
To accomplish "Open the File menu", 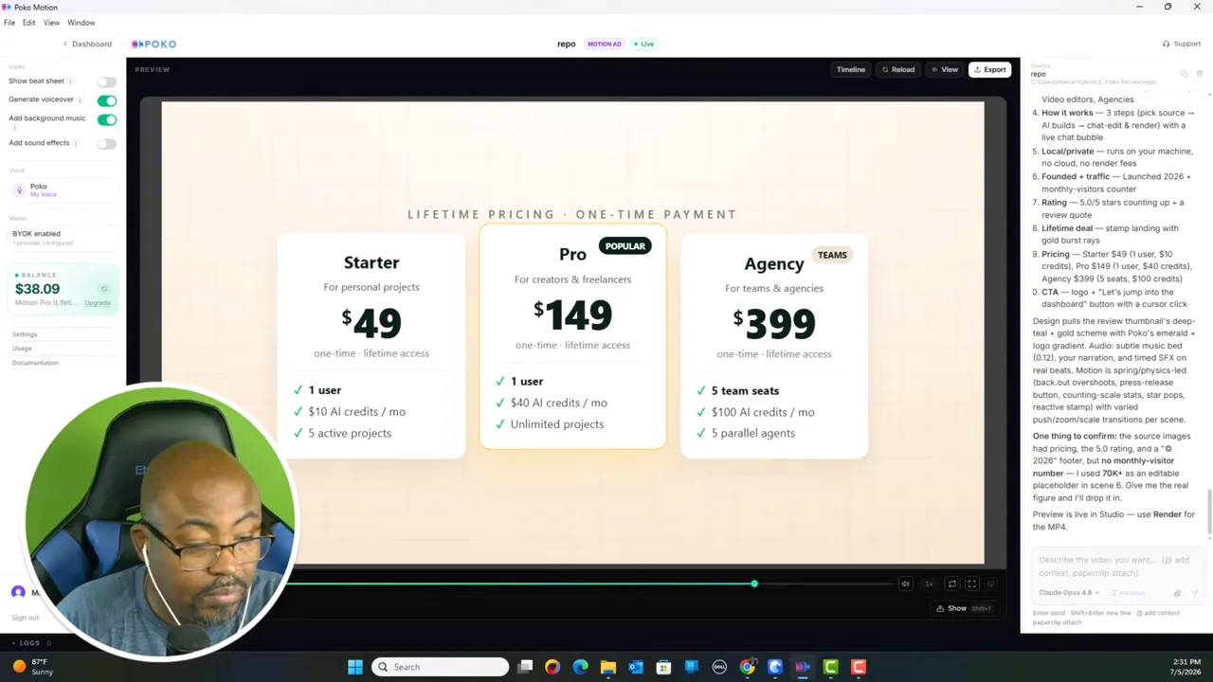I will click(x=9, y=23).
